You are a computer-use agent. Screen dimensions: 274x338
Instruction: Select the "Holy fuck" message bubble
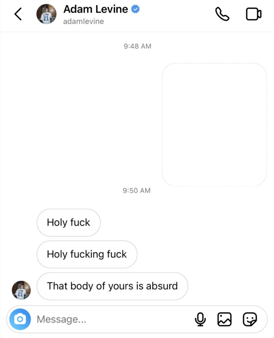[68, 222]
